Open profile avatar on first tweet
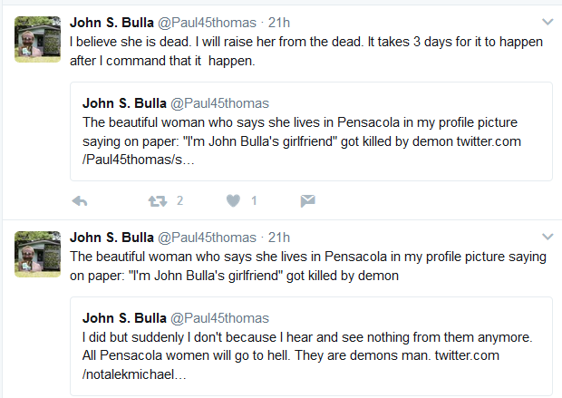Image resolution: width=562 pixels, height=398 pixels. pos(38,40)
